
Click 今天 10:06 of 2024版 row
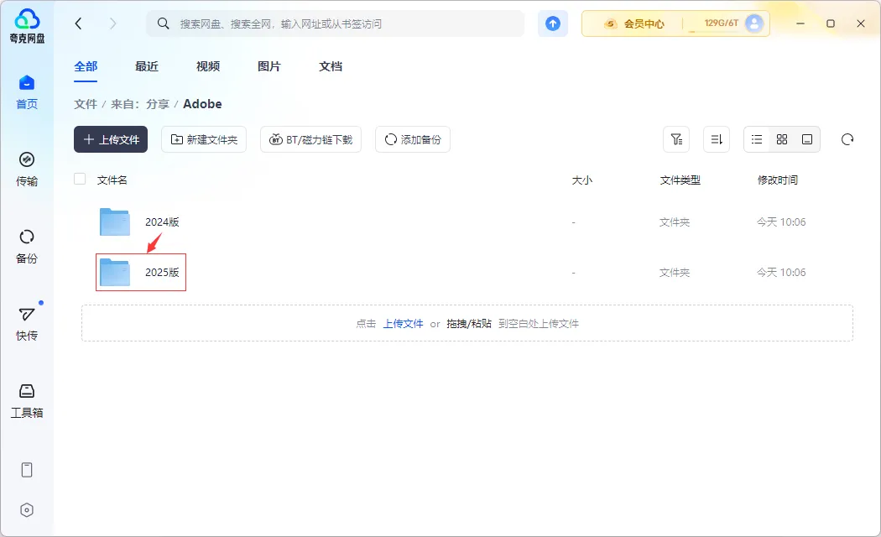[781, 222]
